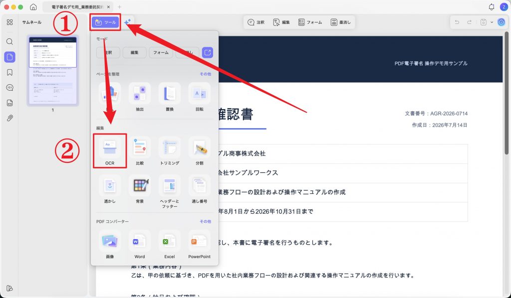
Task: Open a new tab with plus button
Action: pos(120,7)
